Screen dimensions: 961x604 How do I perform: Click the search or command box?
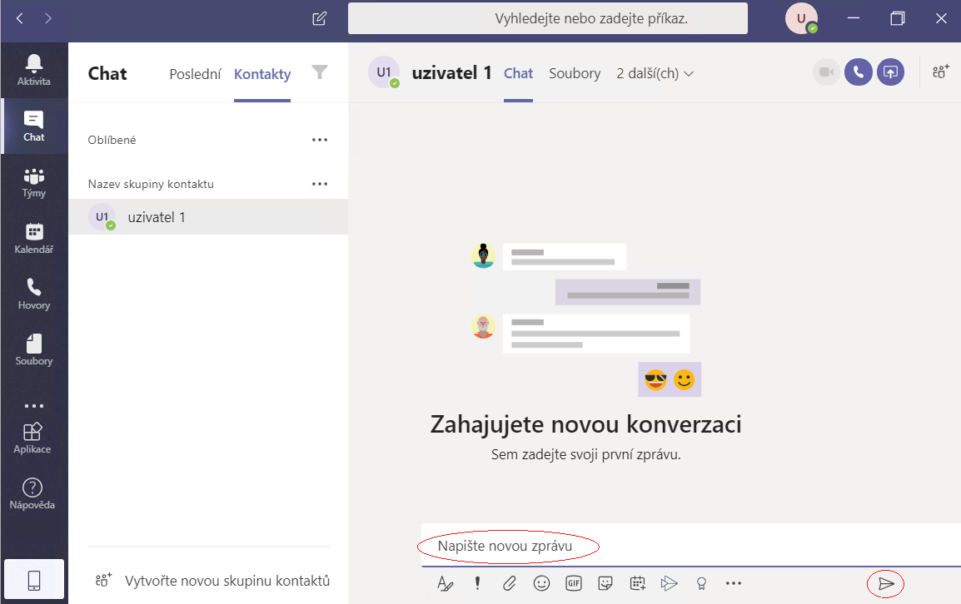pos(548,18)
